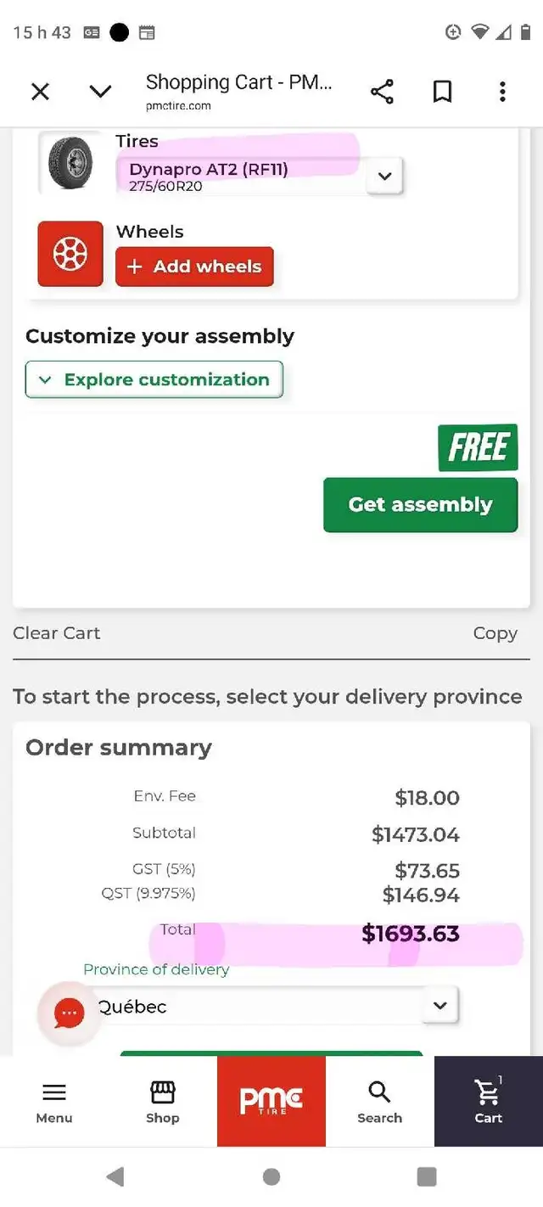Image resolution: width=543 pixels, height=1207 pixels.
Task: Bookmark this Shopping Cart page
Action: (442, 92)
